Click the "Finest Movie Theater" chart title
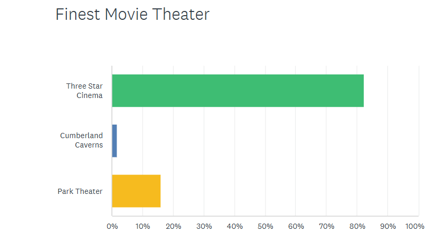 (x=132, y=15)
